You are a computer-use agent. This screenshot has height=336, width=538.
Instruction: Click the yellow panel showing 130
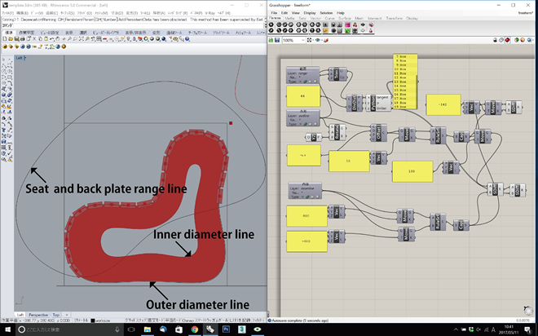point(412,171)
